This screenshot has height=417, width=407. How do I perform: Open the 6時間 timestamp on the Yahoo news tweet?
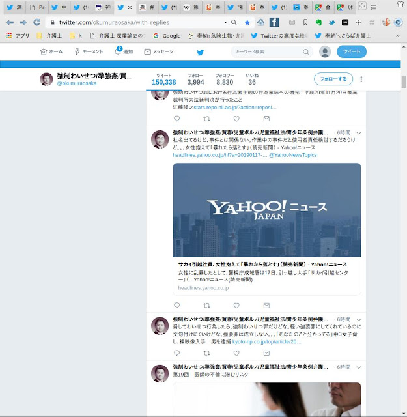click(x=343, y=133)
